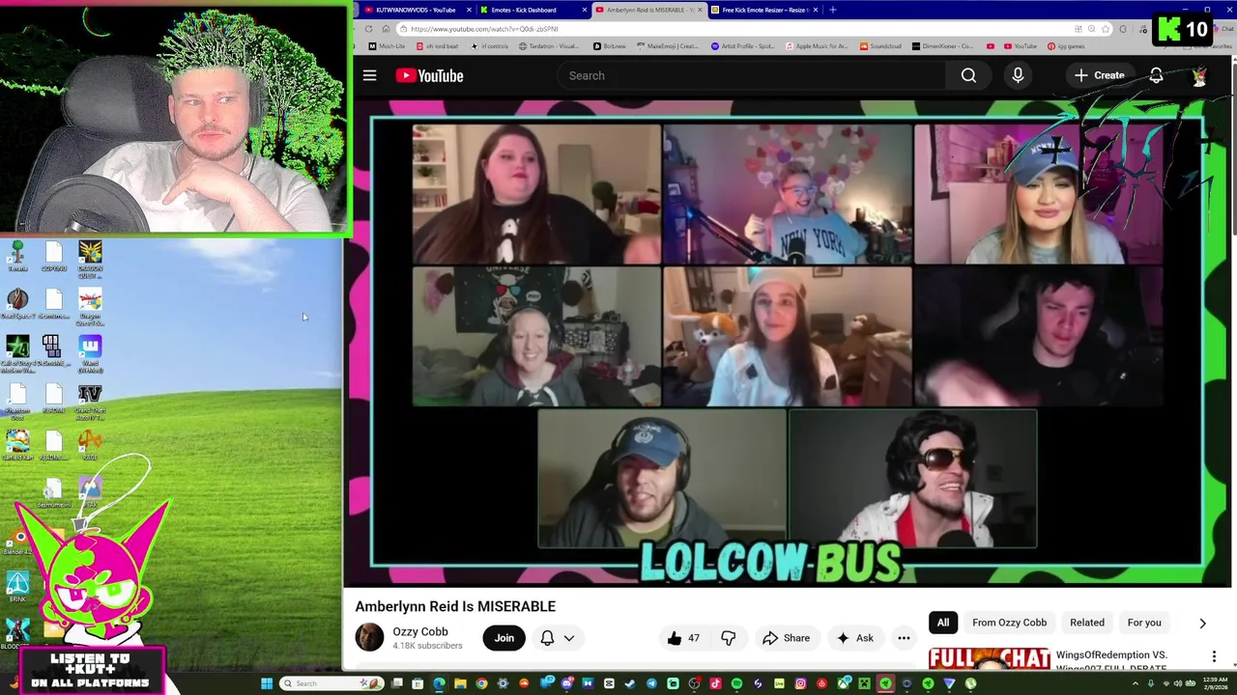
Task: Open the YouTube account avatar menu
Action: [1199, 75]
